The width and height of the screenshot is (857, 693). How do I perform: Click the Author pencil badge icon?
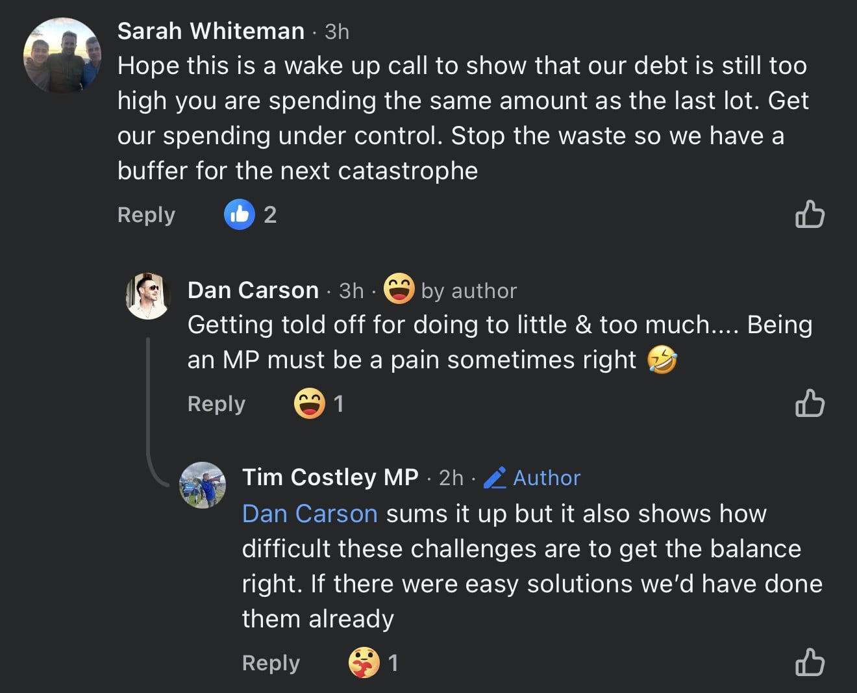pos(495,477)
